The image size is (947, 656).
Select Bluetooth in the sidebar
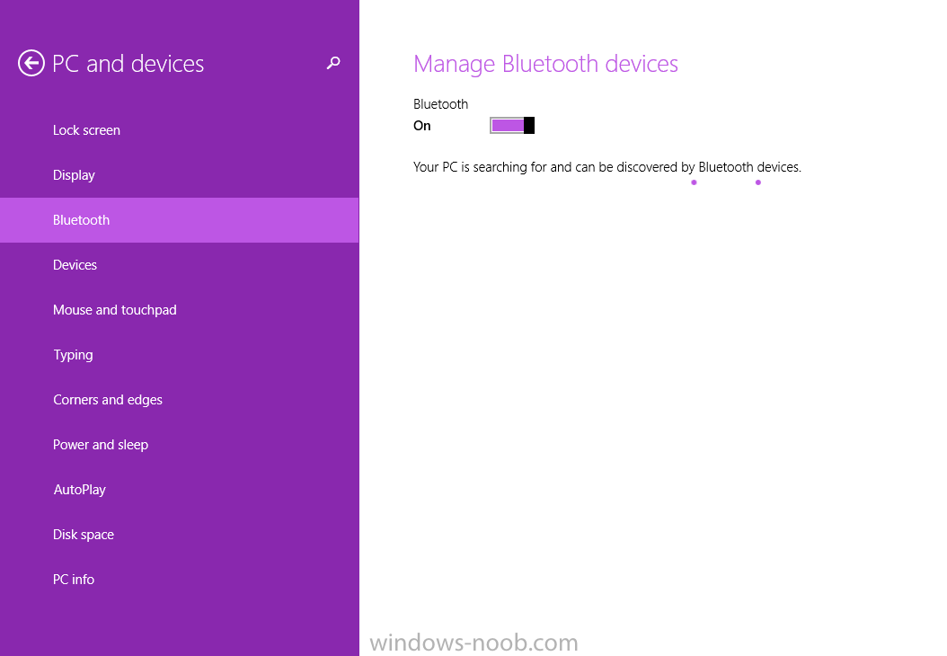click(81, 220)
